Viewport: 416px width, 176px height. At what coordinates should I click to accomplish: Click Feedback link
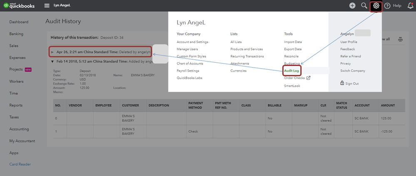pos(348,49)
